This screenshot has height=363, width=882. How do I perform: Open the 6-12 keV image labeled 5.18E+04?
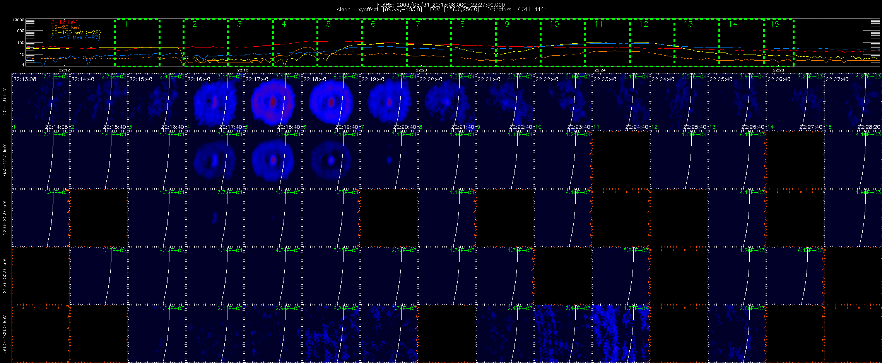point(331,160)
